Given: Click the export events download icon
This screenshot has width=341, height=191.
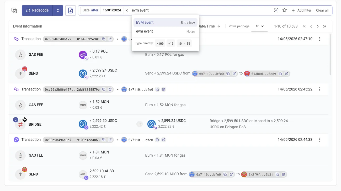Looking at the screenshot, I should [70, 10].
